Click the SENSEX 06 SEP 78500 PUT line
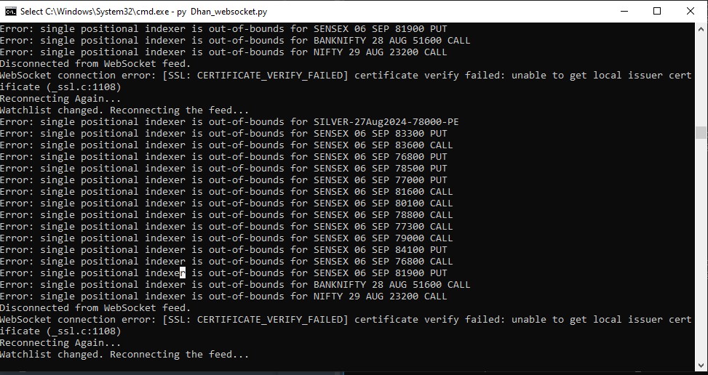Viewport: 708px width, 375px height. (x=223, y=168)
